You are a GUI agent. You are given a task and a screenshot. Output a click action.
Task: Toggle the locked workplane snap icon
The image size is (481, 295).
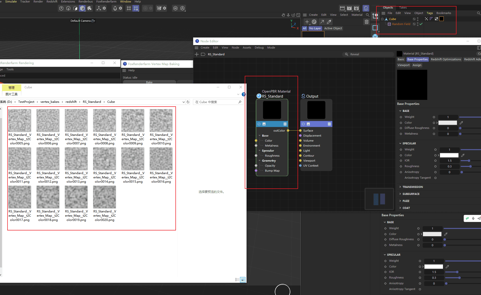click(136, 8)
